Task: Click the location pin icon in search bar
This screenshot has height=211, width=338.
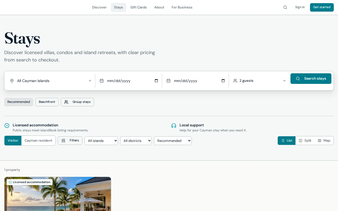Action: click(12, 81)
